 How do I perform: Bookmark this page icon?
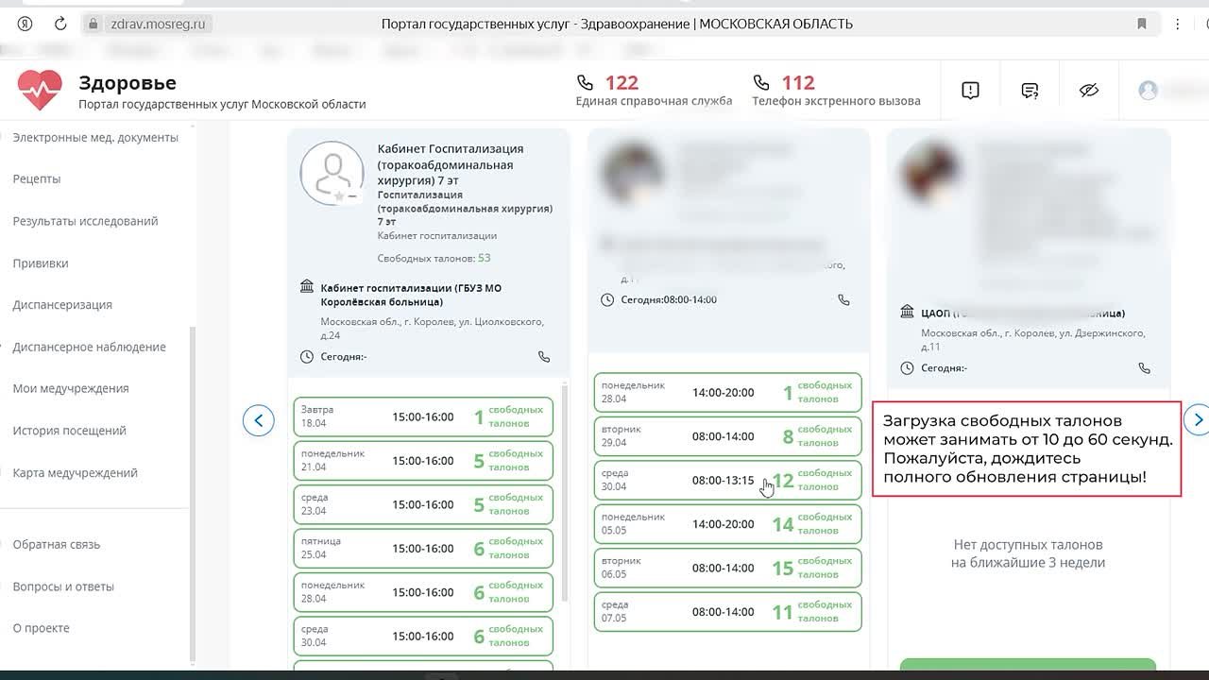1142,24
